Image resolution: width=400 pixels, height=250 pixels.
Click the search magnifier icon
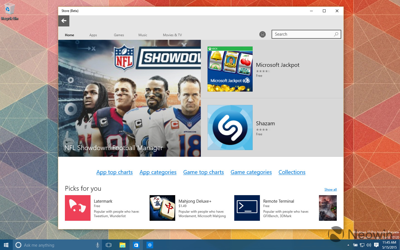click(336, 34)
